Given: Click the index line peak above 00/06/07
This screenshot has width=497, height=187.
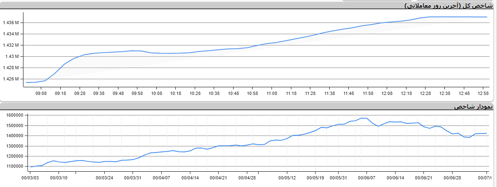Looking at the screenshot, I should [x=362, y=118].
